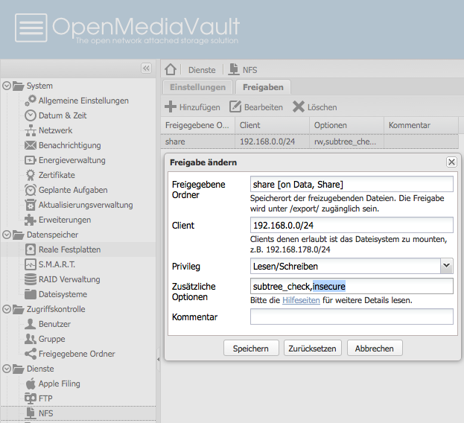Viewport: 464px width, 423px height.
Task: Close the Freigabe ändern dialog
Action: (x=451, y=162)
